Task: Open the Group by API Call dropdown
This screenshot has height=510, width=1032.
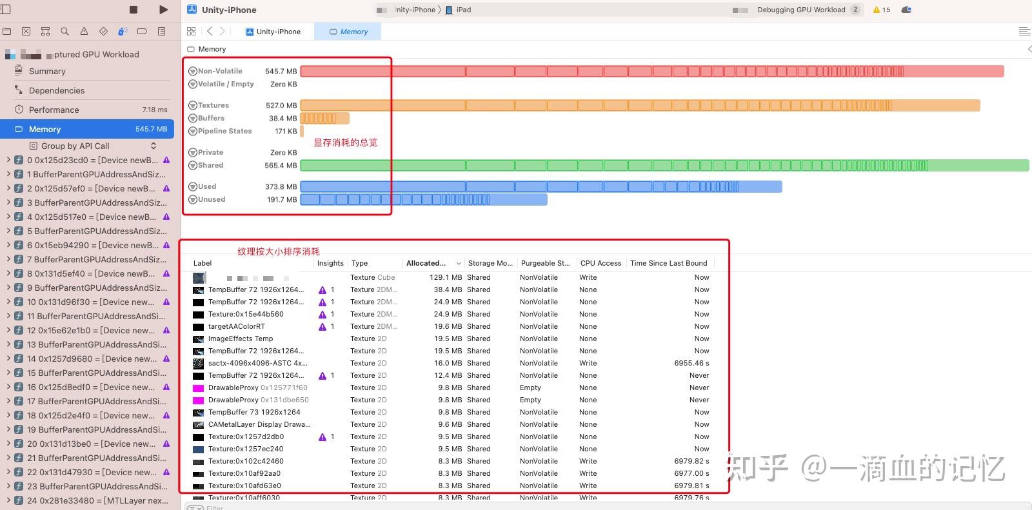Action: point(93,146)
